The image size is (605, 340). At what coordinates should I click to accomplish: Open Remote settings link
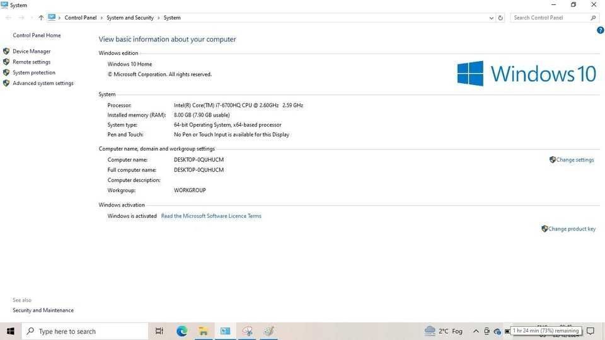[32, 62]
